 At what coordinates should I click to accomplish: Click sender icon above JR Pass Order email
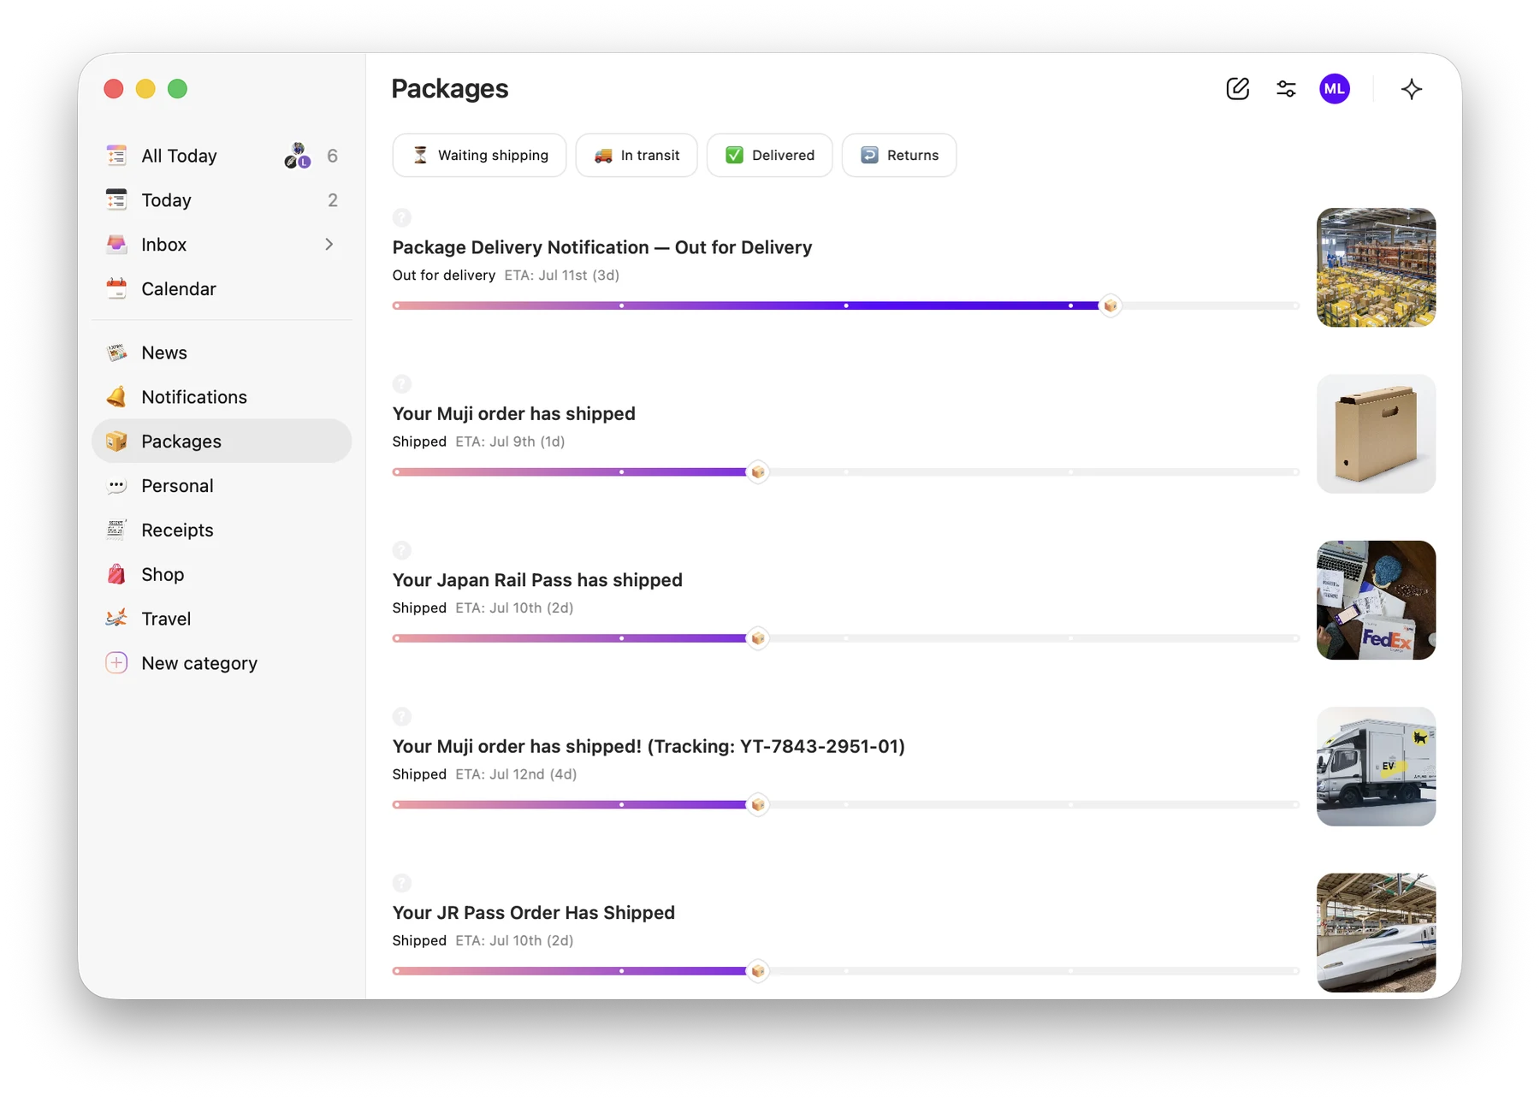tap(402, 883)
